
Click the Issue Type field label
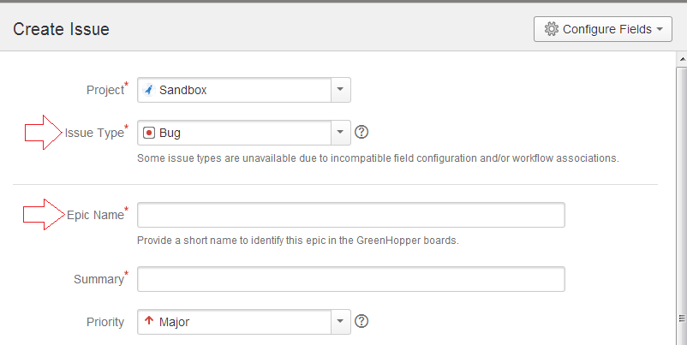click(94, 133)
